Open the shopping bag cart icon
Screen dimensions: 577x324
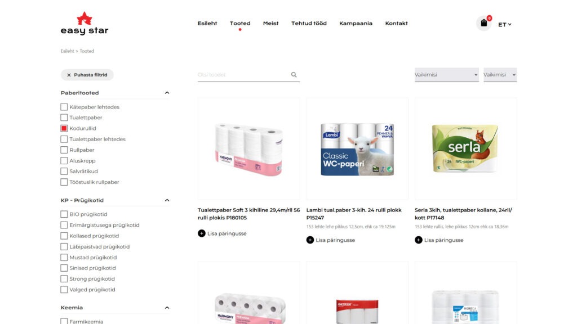click(483, 23)
